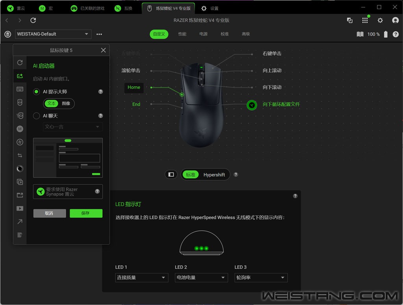The width and height of the screenshot is (403, 305).
Task: Click the user account avatar icon
Action: (395, 20)
